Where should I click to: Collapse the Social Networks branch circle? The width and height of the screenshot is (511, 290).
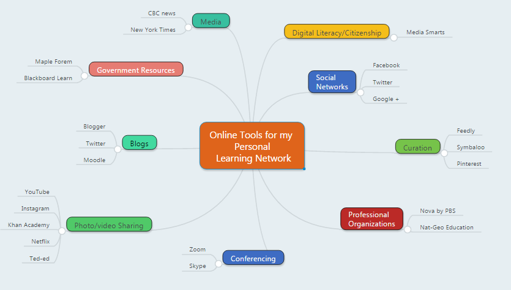click(x=360, y=92)
